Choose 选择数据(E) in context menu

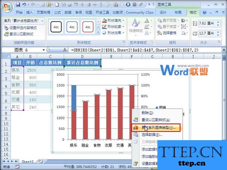[157, 135]
